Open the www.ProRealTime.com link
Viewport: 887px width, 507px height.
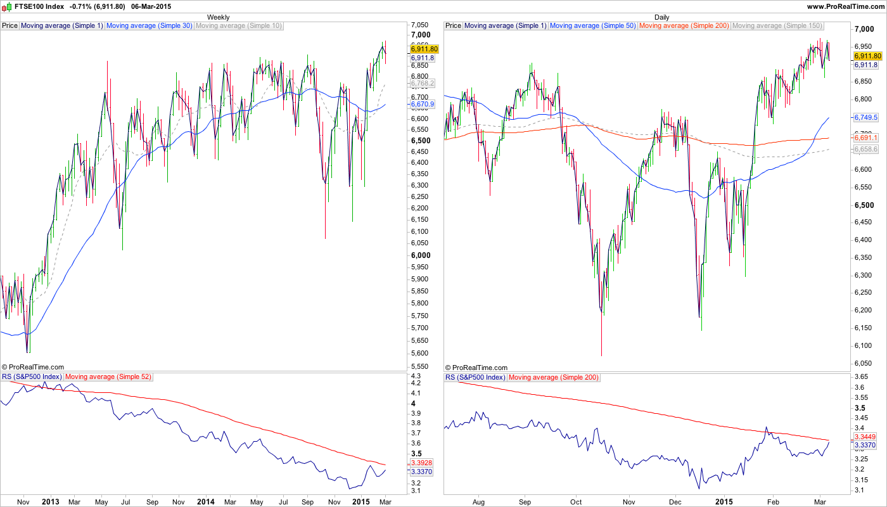click(x=846, y=6)
